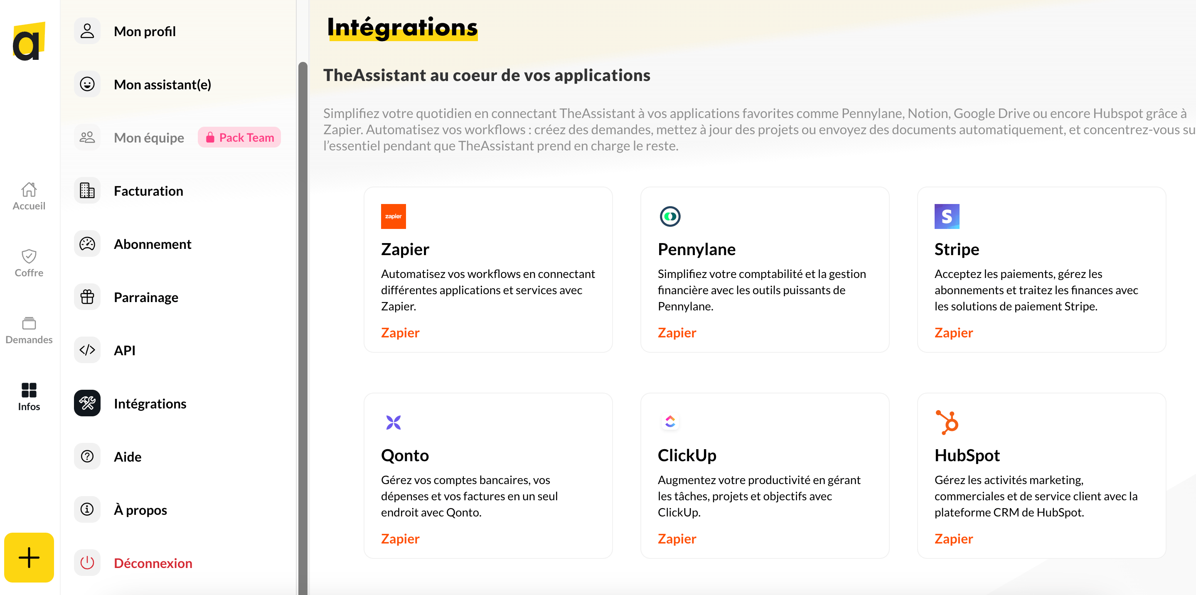Open the API code brackets icon
This screenshot has height=595, width=1196.
tap(87, 350)
